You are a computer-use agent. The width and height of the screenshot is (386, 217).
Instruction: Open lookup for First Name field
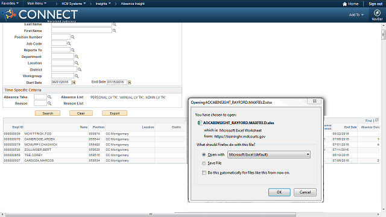[115, 31]
